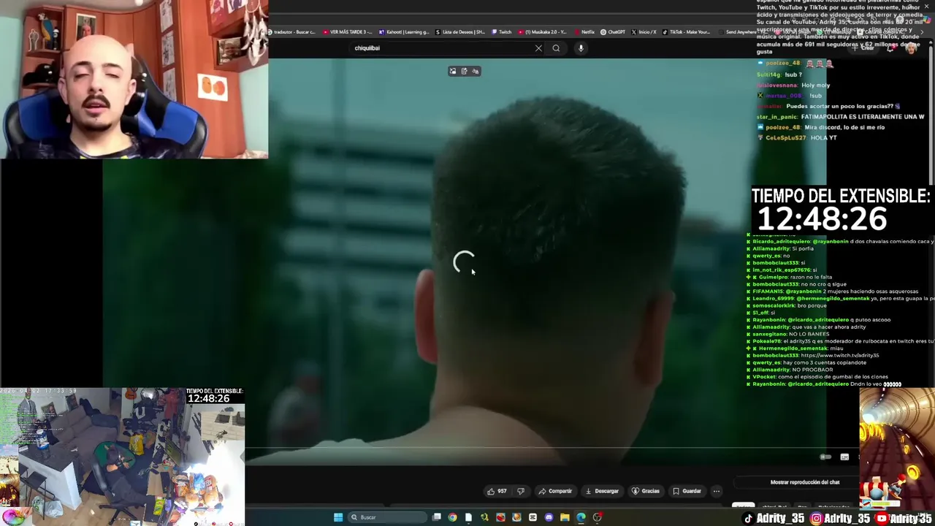Open Google Chrome from the taskbar
The image size is (935, 526).
click(x=453, y=517)
